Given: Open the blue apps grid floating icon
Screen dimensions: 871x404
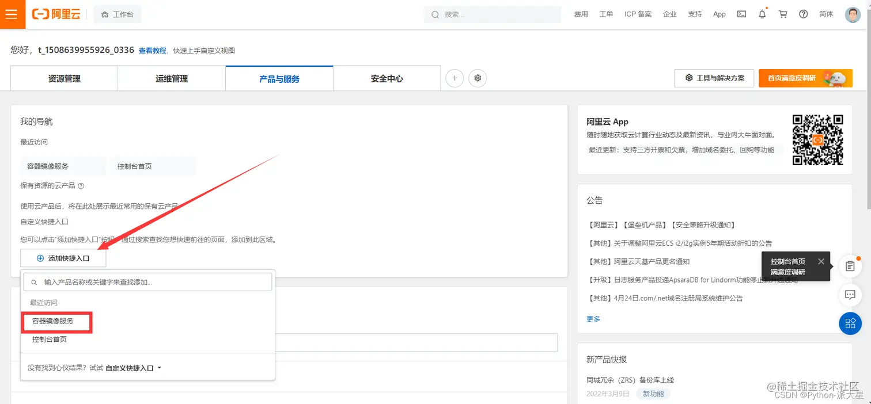Looking at the screenshot, I should (x=850, y=323).
